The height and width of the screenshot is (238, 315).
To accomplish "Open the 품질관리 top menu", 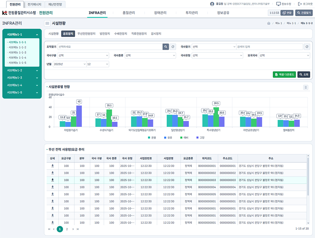I will [129, 13].
